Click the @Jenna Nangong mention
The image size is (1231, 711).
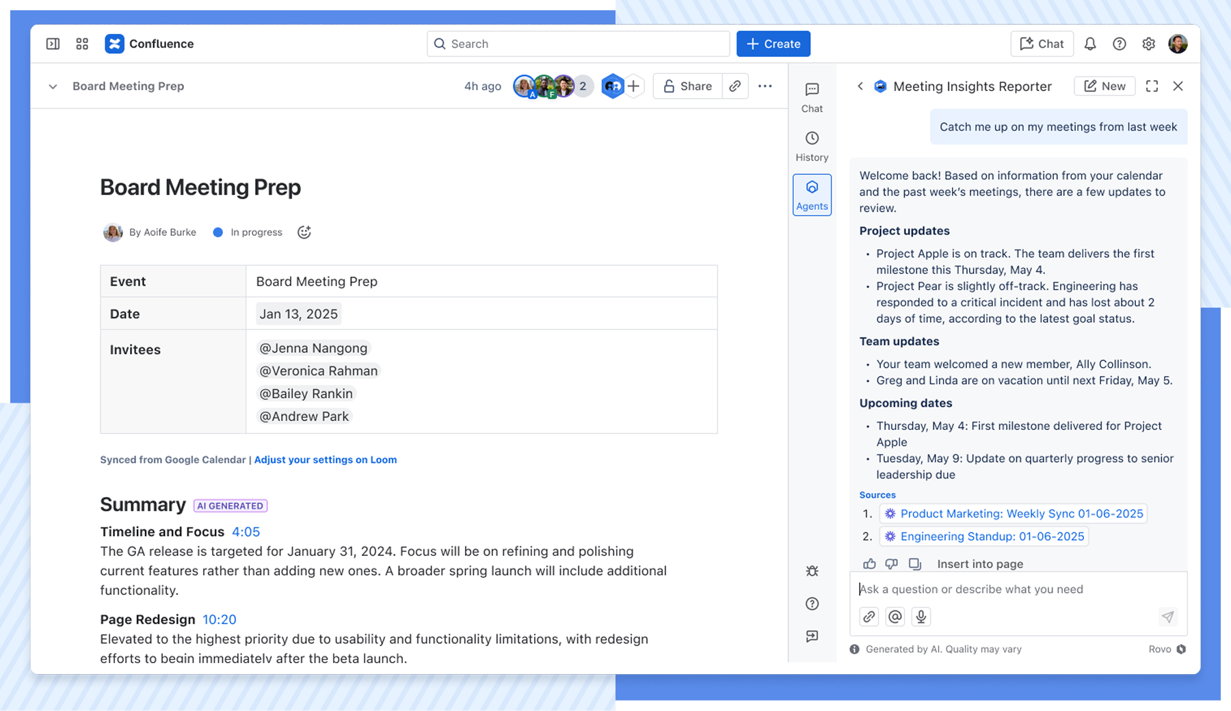coord(313,348)
